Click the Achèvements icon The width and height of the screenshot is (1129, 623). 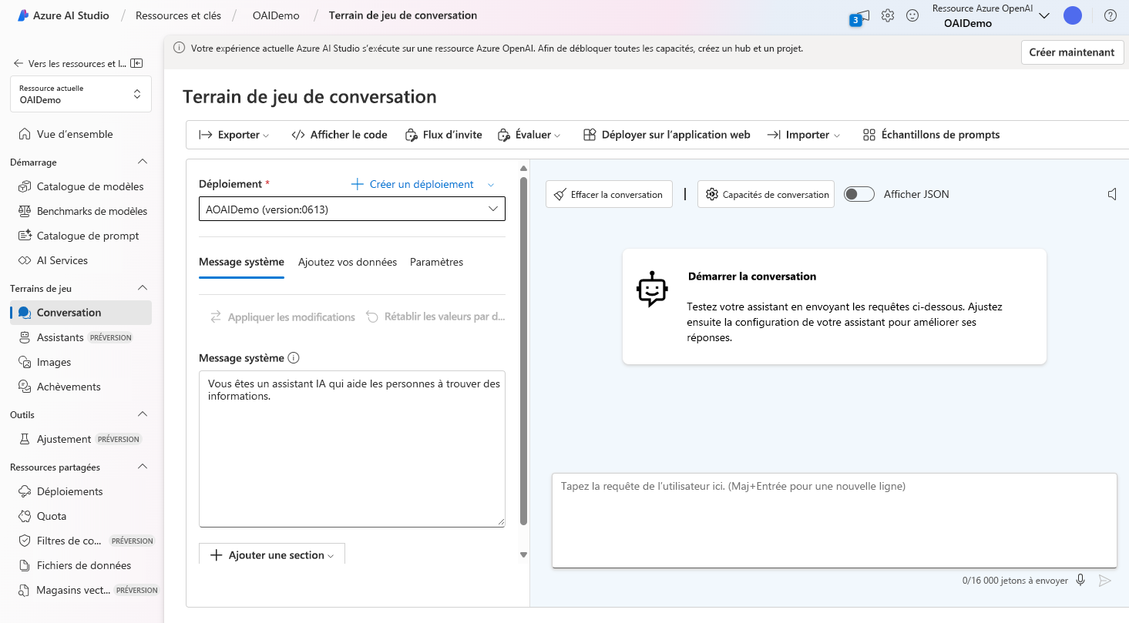(25, 387)
